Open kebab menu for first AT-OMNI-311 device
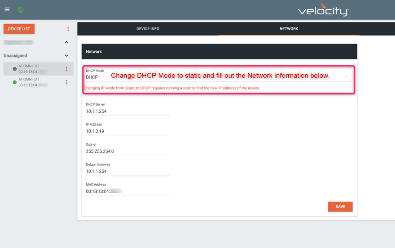 point(66,69)
